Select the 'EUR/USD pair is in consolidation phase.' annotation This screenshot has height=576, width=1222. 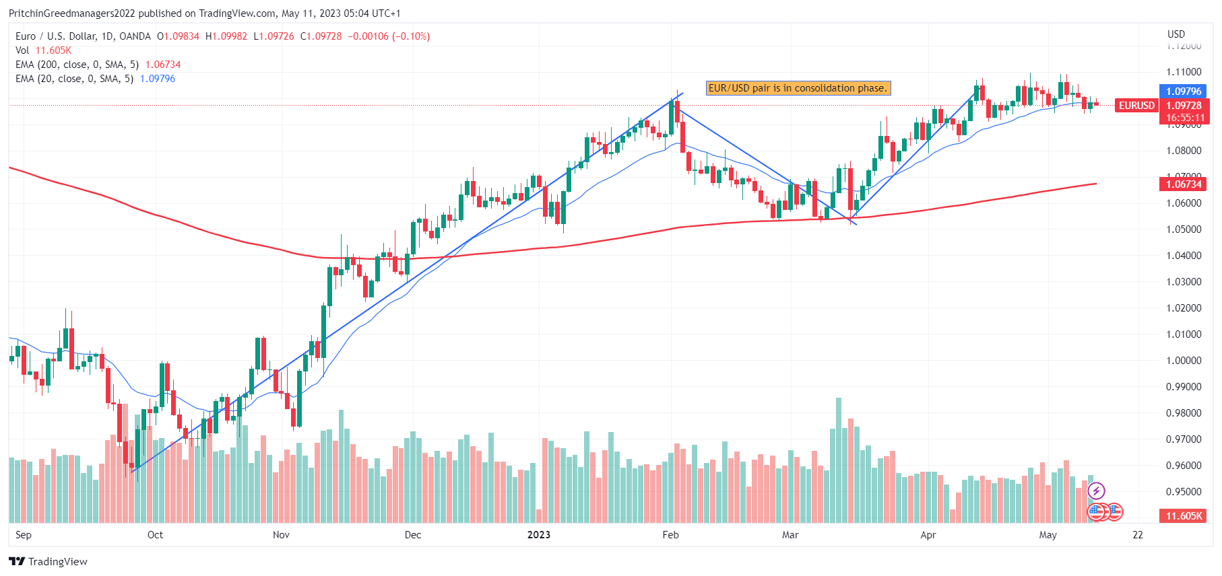[x=798, y=88]
